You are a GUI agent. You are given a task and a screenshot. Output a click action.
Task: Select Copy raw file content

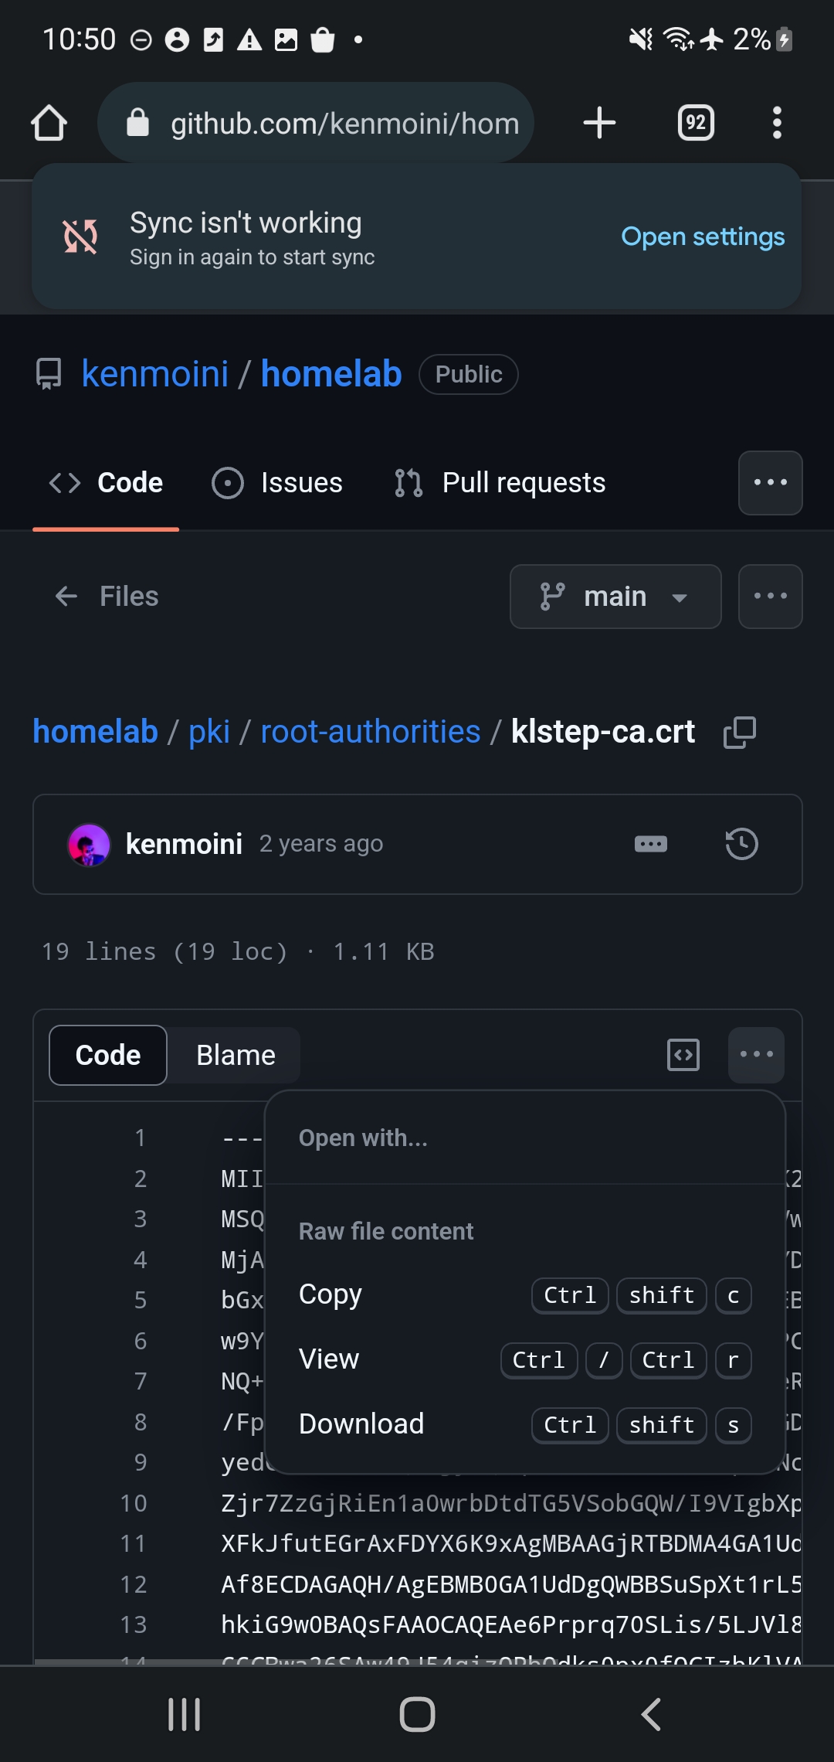point(331,1294)
